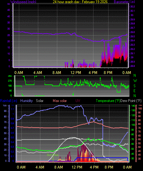The image size is (143, 171).
Task: Click the "180" wind direction axis value
Action: coord(10,86)
